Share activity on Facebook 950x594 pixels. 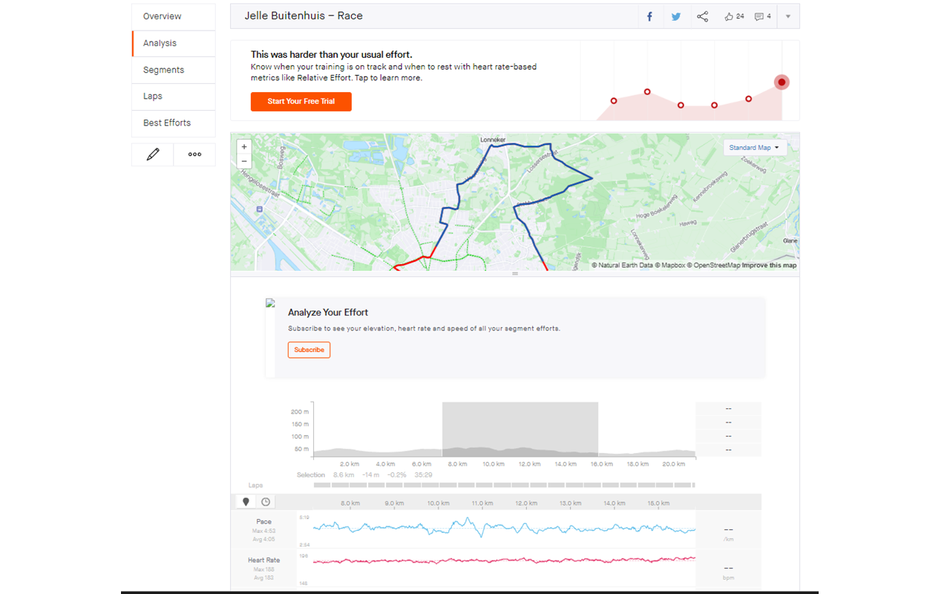coord(649,16)
